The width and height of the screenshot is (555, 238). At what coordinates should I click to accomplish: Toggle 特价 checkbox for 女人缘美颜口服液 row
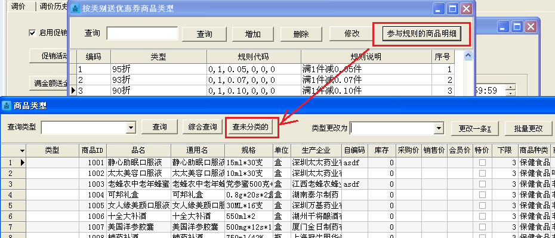click(482, 205)
